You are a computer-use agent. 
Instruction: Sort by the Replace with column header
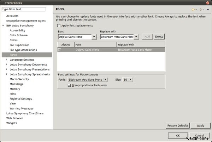click(x=141, y=45)
